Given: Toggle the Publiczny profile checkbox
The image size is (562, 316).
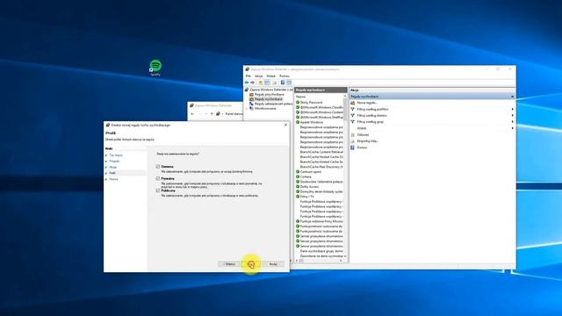Looking at the screenshot, I should 158,190.
